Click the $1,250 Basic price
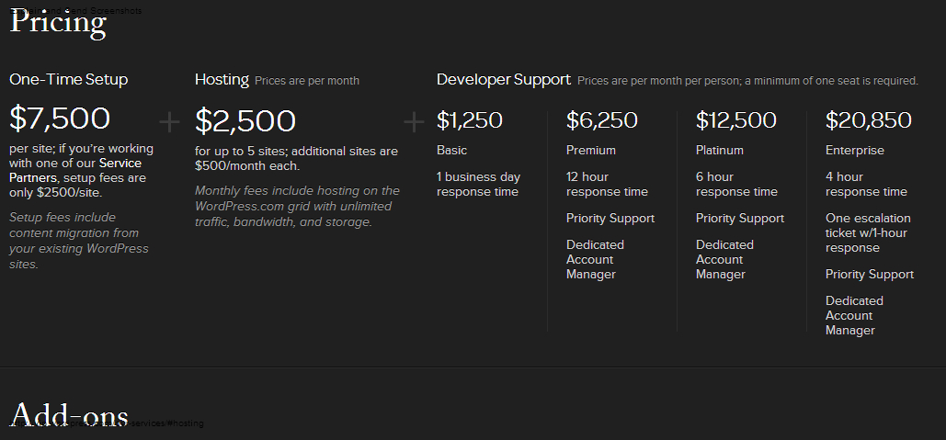 coord(470,120)
